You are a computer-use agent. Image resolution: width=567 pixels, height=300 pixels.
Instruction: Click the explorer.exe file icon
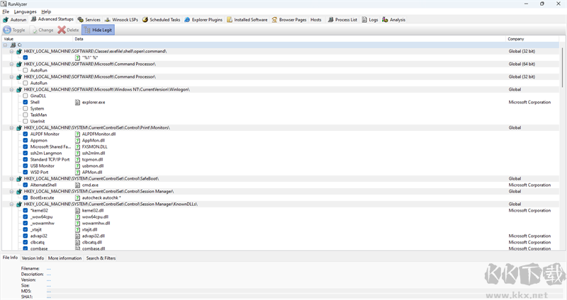click(77, 103)
